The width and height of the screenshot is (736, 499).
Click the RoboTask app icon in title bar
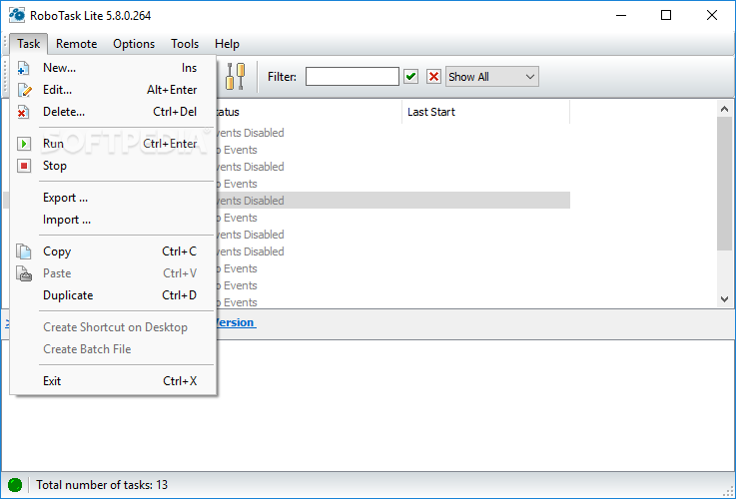[x=17, y=15]
